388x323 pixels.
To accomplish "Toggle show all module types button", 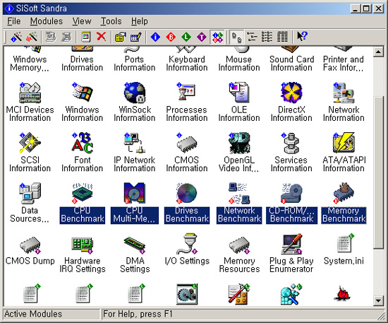I will click(217, 37).
